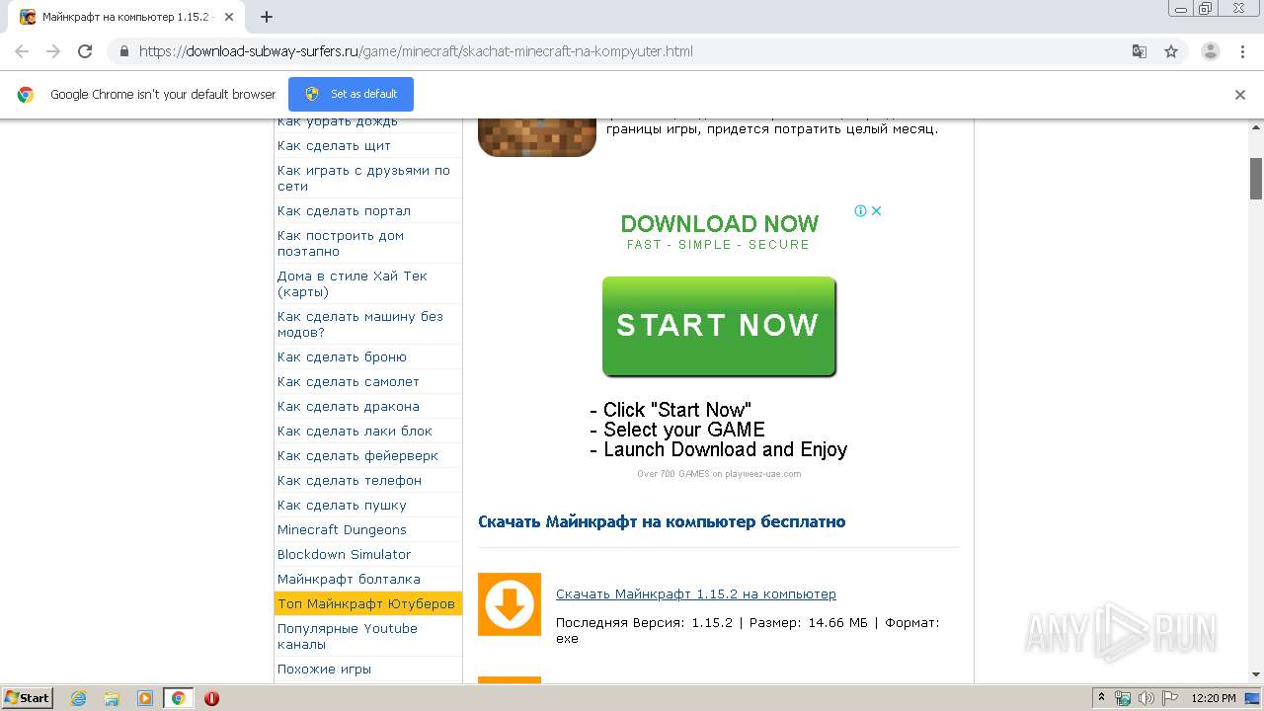The height and width of the screenshot is (711, 1264).
Task: Open Как сделать щит link
Action: [334, 145]
